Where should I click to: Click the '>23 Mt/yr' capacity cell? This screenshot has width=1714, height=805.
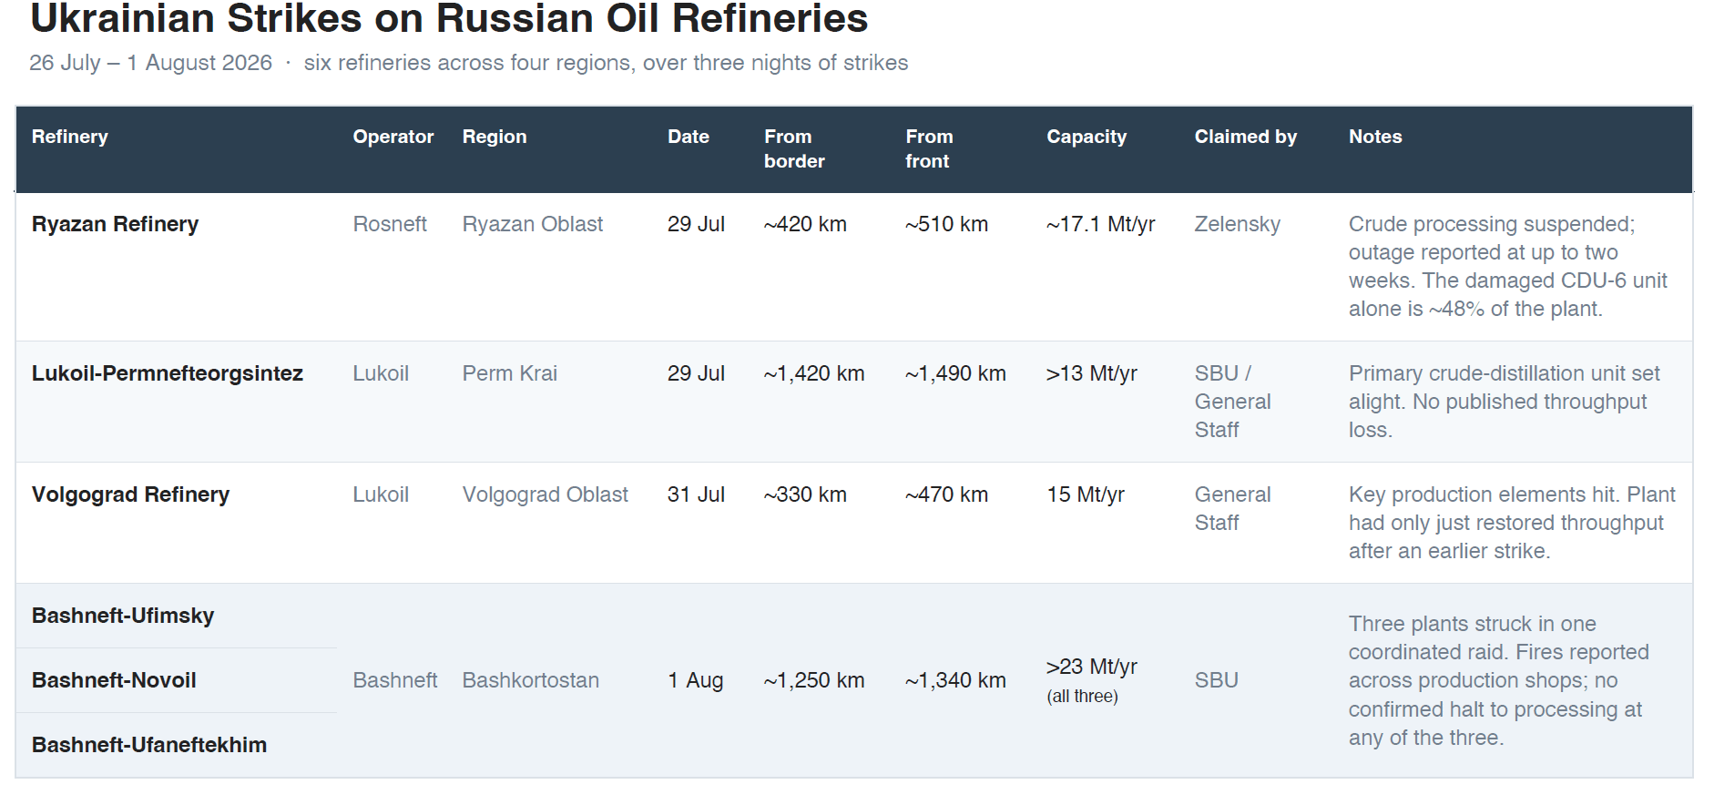click(x=1092, y=667)
